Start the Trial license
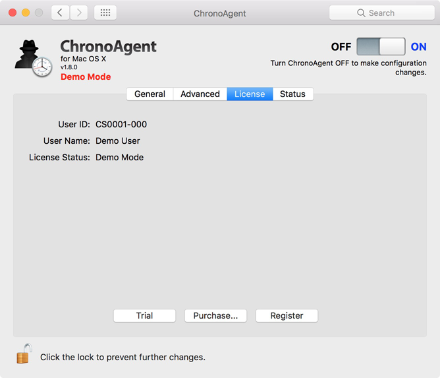This screenshot has width=440, height=378. [144, 315]
